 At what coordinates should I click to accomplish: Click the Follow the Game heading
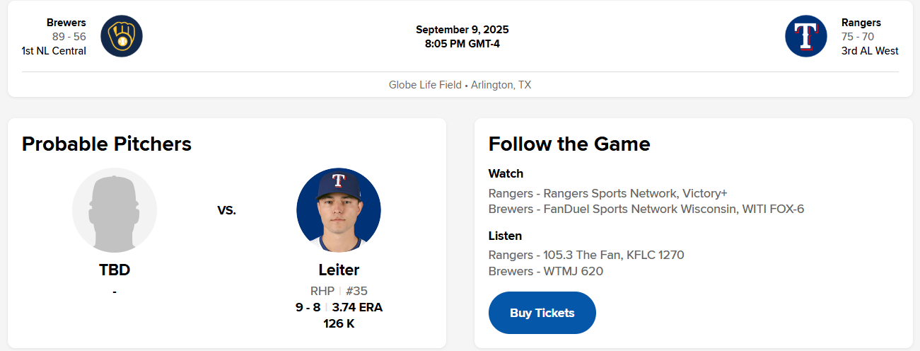pyautogui.click(x=569, y=144)
